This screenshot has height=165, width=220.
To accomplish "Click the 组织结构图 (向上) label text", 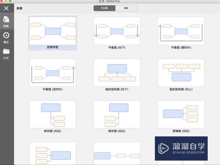I will (x=181, y=89).
